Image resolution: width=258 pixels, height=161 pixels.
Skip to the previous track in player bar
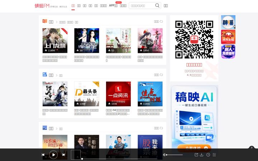(x=43, y=155)
